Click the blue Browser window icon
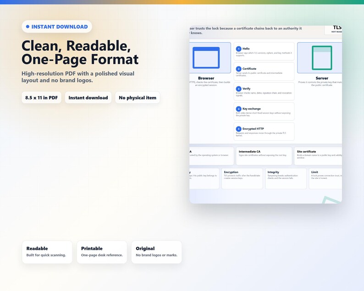The image size is (364, 291). [206, 58]
